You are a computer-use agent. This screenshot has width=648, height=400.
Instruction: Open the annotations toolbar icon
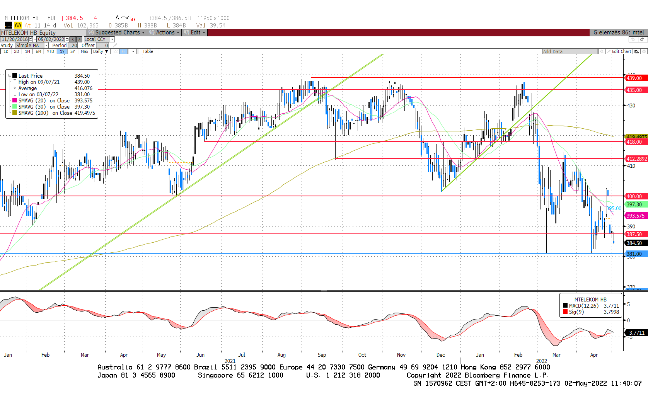(636, 51)
